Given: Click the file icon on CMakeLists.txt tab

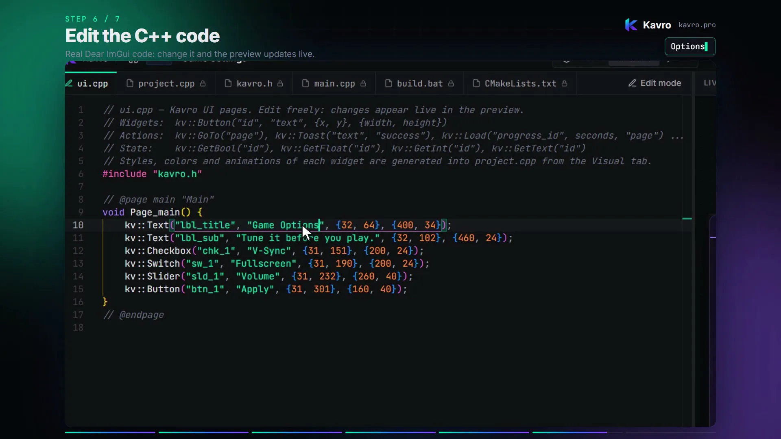Looking at the screenshot, I should [x=476, y=83].
